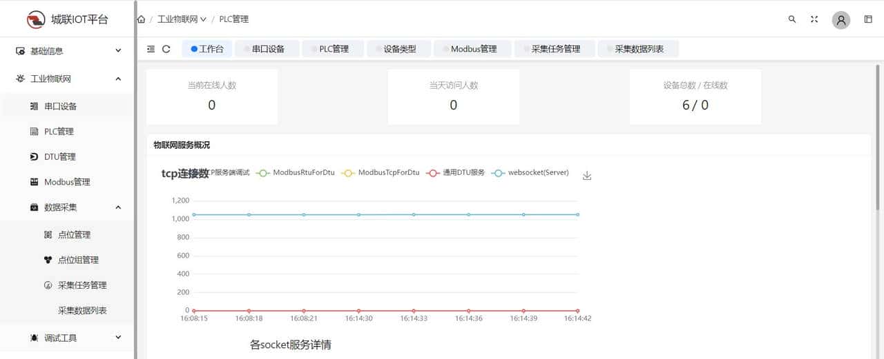Click the 设备总数 / 在线数 statistics card
Screen dimensions: 884x359
click(x=695, y=96)
